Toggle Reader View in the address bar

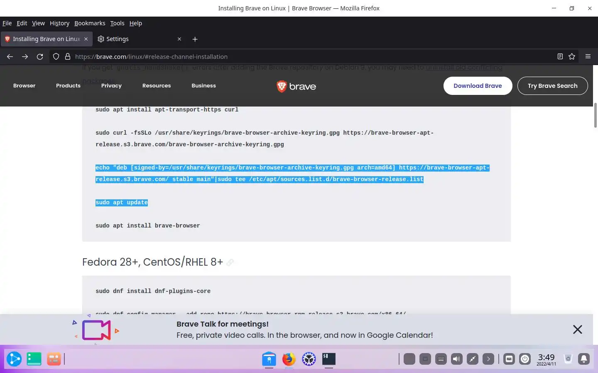(x=560, y=56)
